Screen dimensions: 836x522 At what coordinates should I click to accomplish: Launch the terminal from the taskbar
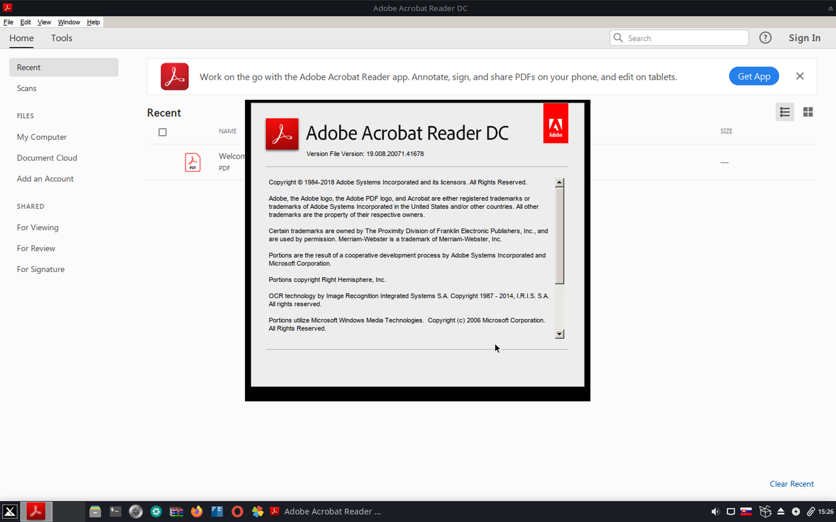116,512
